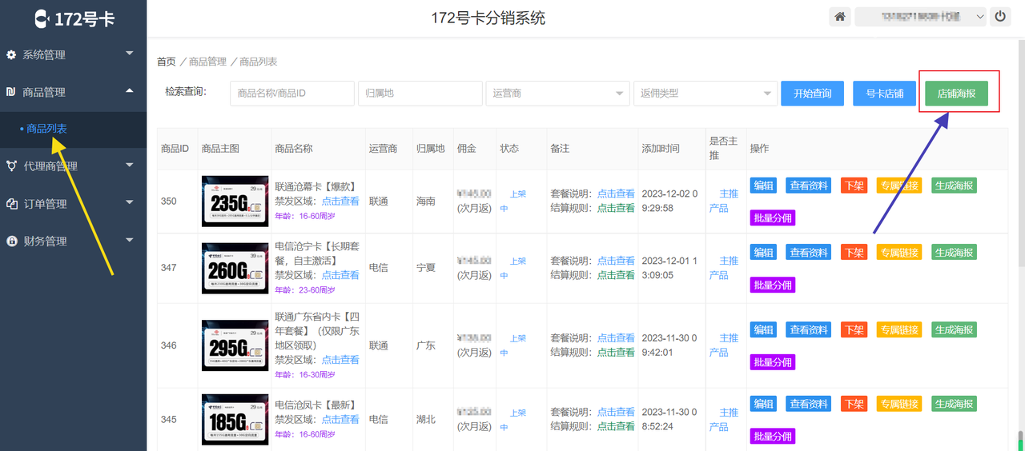Click 点击查看 禁发区域 for 联通沧幕卡

click(340, 201)
